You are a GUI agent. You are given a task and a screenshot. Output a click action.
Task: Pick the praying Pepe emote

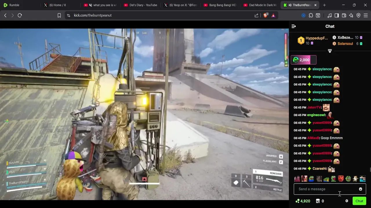[x=326, y=179]
